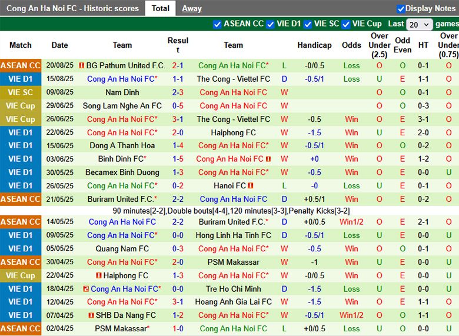Image resolution: width=459 pixels, height=336 pixels.
Task: Open the Last 20 games dropdown
Action: click(419, 25)
